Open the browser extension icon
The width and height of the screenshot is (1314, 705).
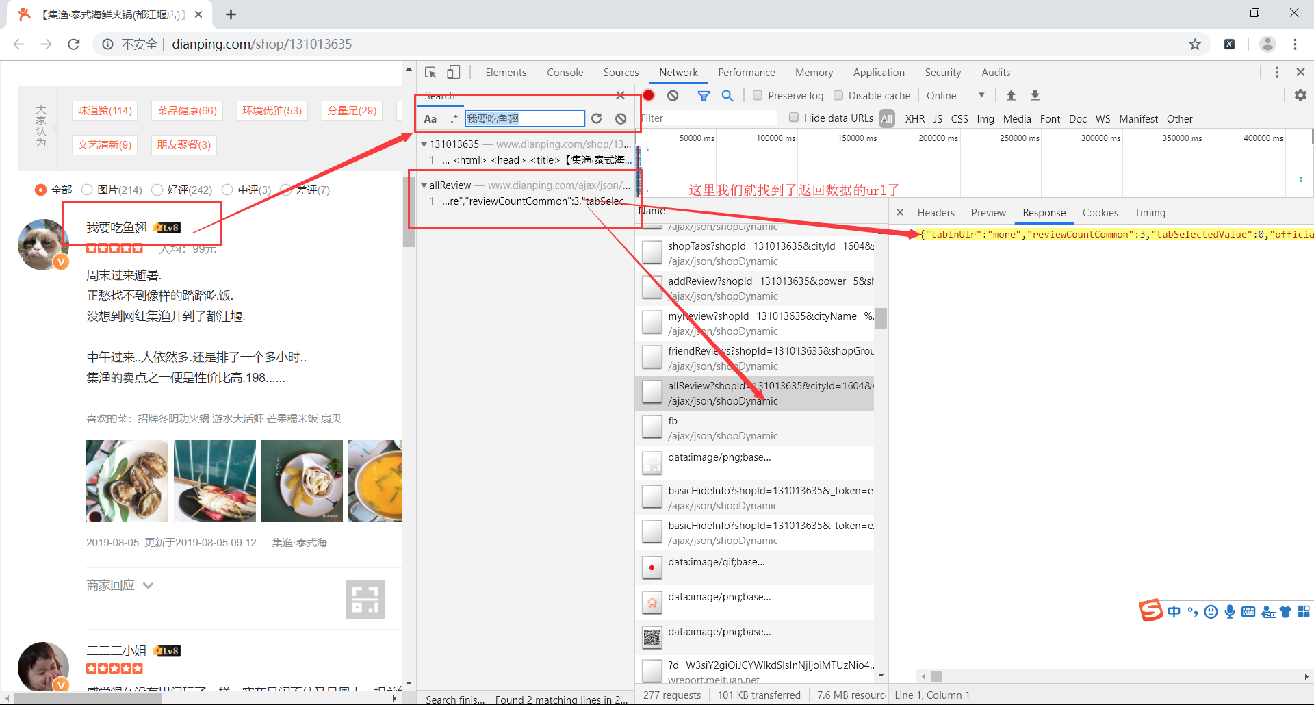[x=1230, y=44]
